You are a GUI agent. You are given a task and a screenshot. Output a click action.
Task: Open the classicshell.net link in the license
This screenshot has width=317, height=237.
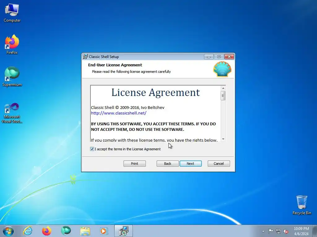point(119,113)
